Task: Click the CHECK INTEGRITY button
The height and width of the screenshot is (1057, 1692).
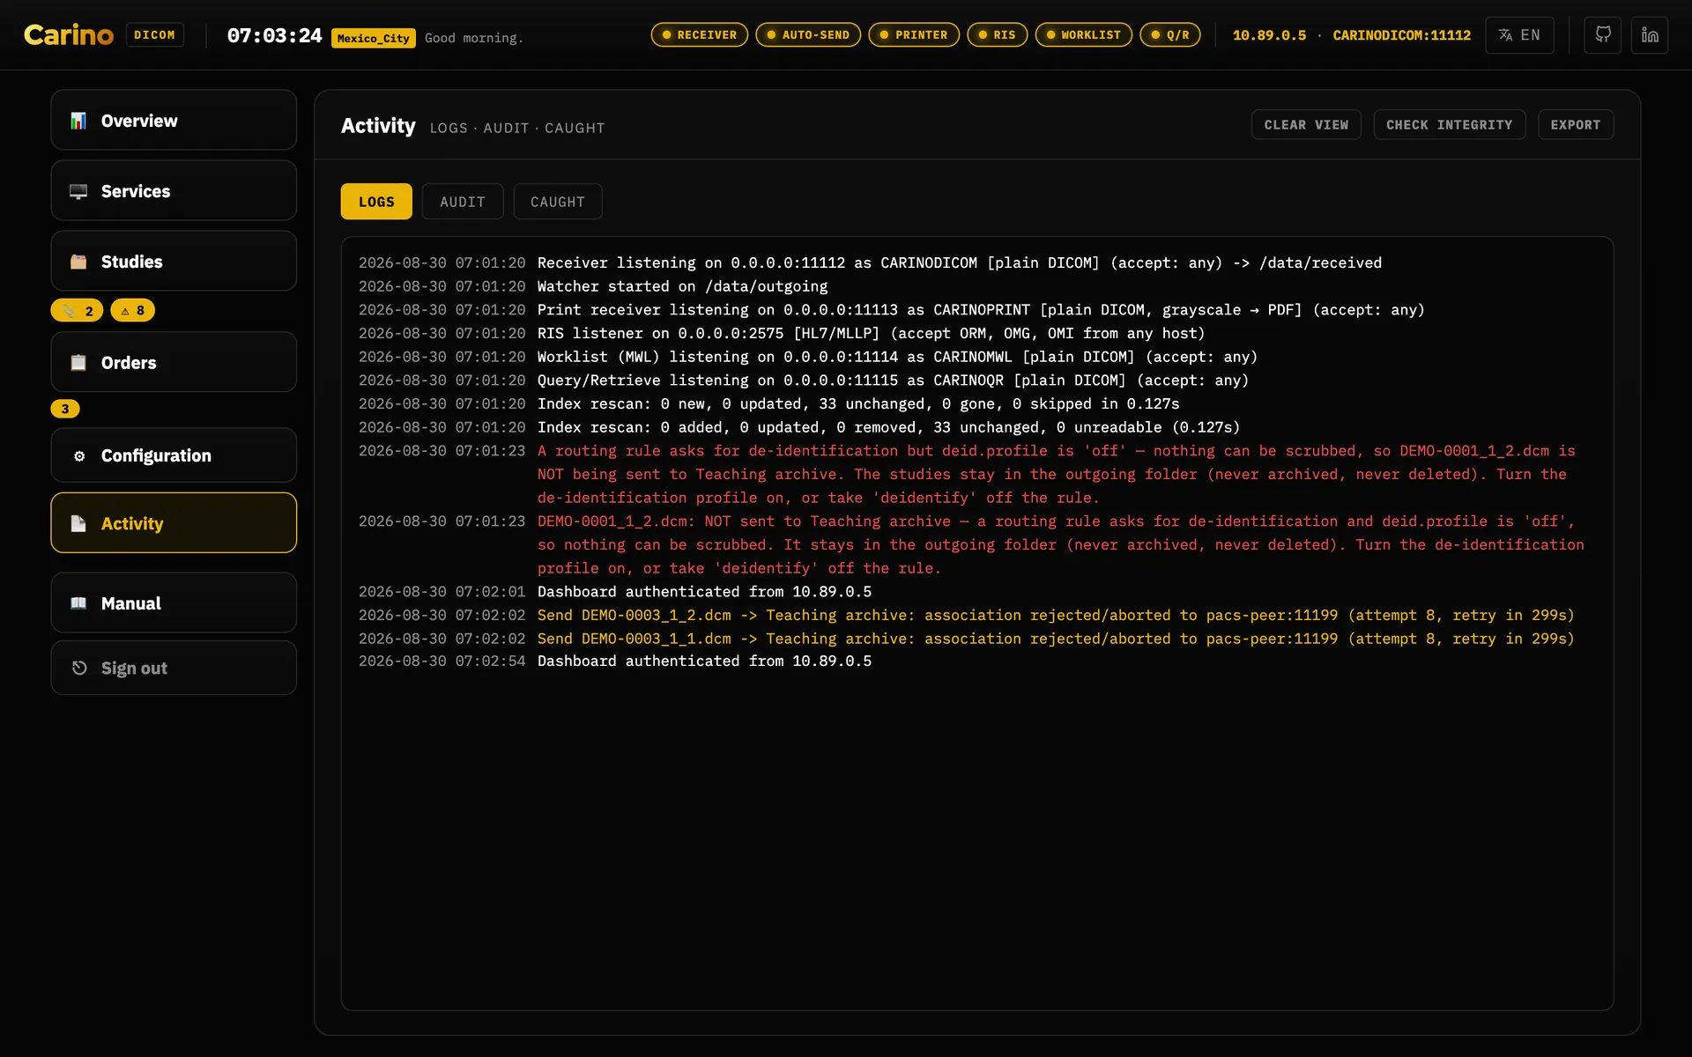Action: click(1449, 125)
